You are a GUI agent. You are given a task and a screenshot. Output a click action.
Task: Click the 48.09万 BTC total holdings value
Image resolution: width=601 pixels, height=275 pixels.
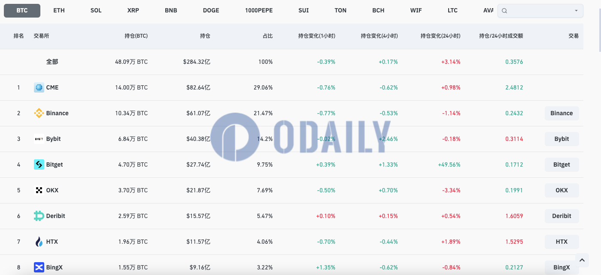131,62
